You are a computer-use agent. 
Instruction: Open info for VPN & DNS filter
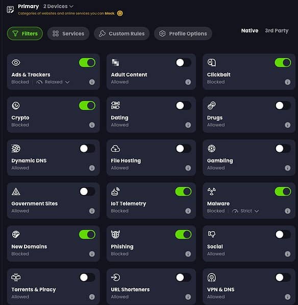[288, 297]
